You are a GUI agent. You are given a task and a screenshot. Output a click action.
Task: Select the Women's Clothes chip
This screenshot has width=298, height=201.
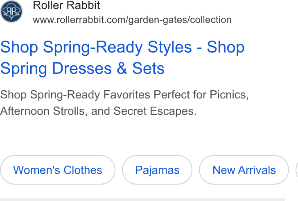58,170
